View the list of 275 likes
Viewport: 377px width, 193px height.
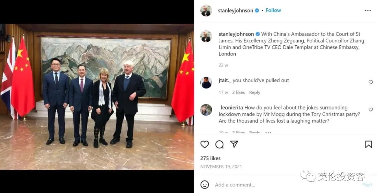pyautogui.click(x=210, y=158)
